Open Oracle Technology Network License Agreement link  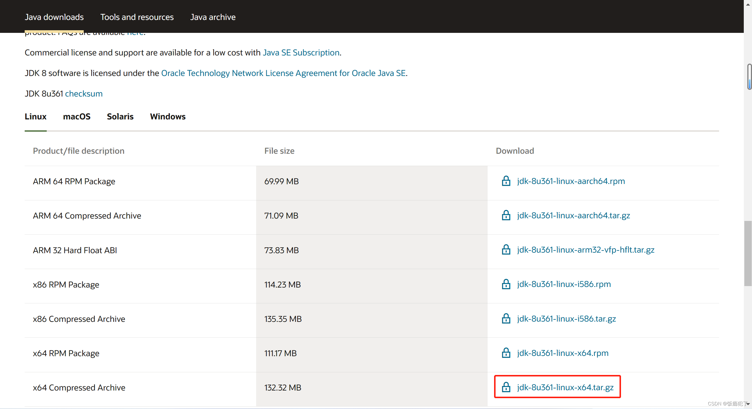click(x=283, y=73)
